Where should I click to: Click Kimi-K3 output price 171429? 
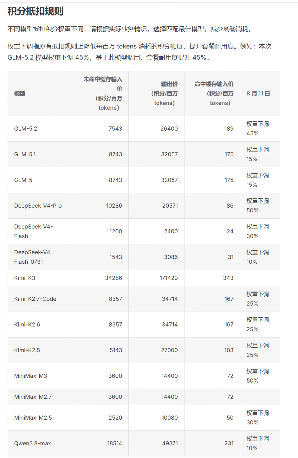169,278
